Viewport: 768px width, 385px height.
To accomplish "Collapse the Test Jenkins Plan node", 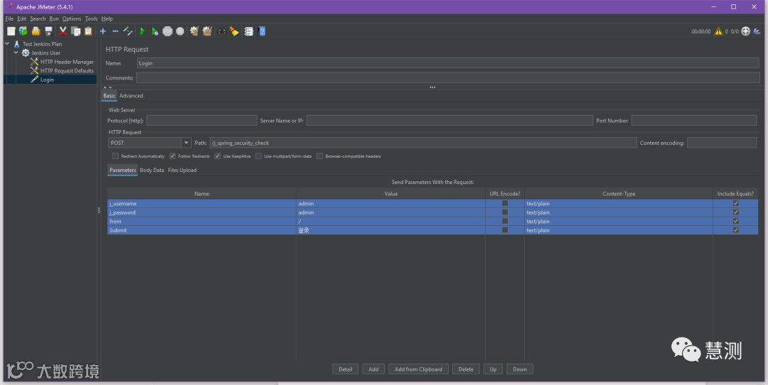I will (7, 44).
